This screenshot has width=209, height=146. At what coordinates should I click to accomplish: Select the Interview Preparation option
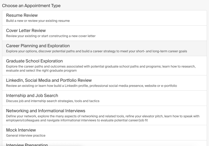pyautogui.click(x=104, y=143)
